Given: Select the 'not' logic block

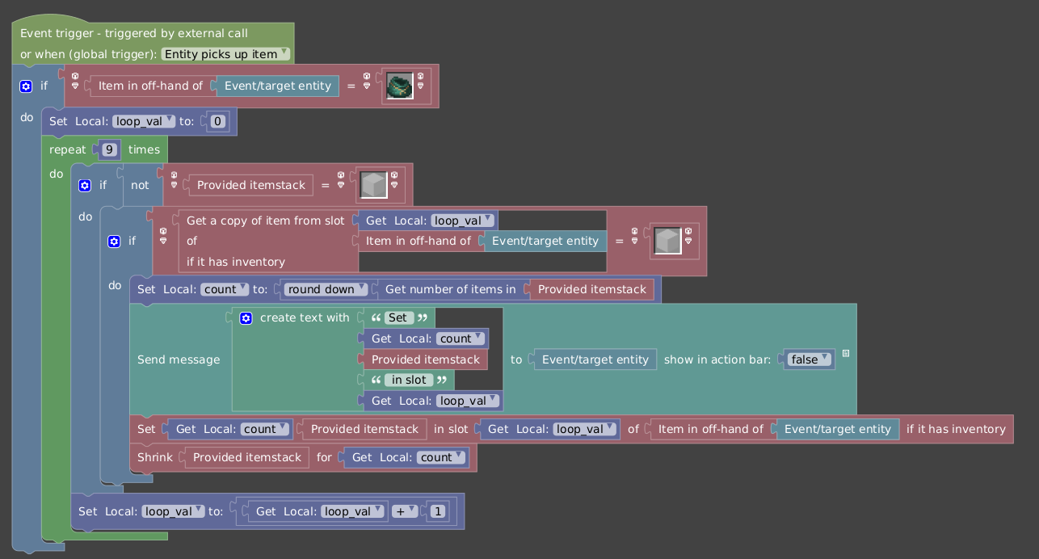Looking at the screenshot, I should pos(140,185).
